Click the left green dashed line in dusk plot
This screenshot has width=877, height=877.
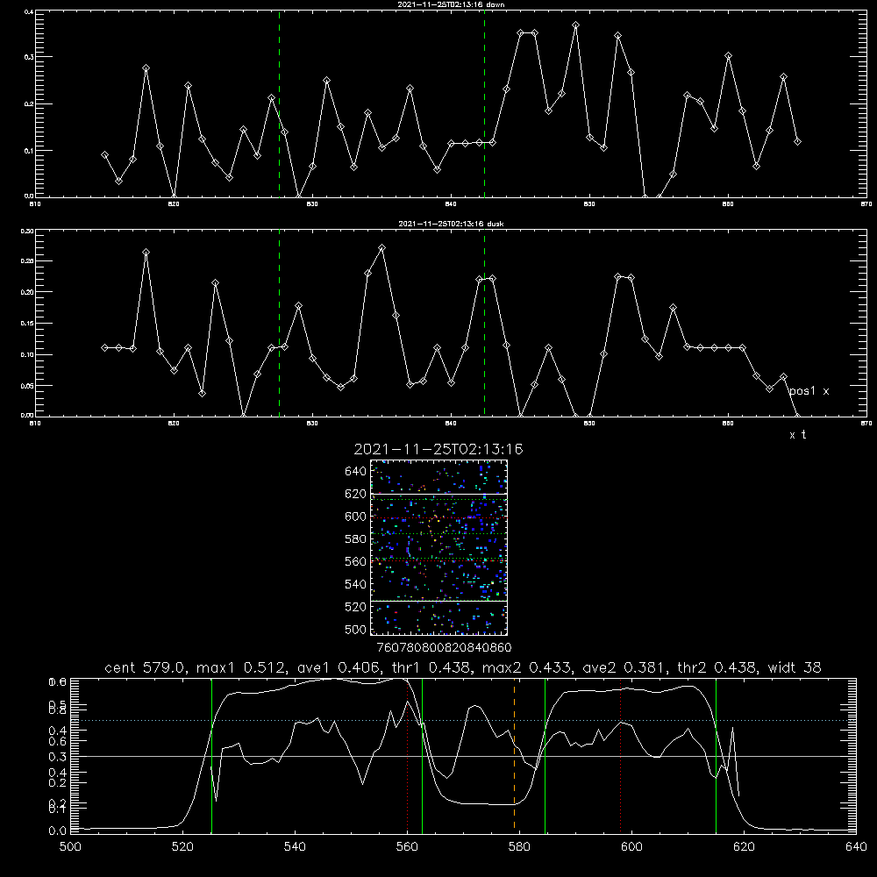tap(279, 323)
